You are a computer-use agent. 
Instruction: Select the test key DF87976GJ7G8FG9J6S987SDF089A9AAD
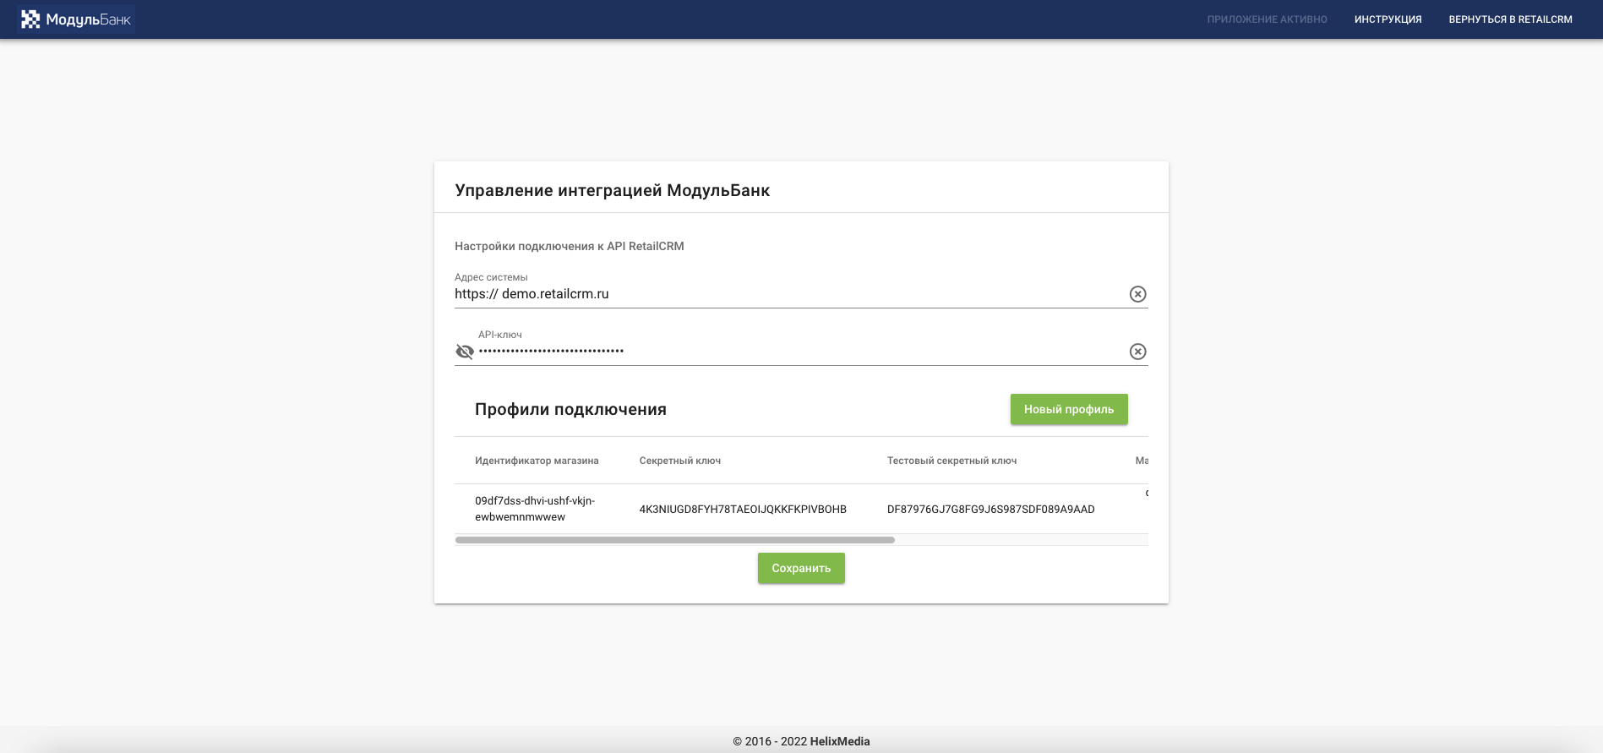tap(991, 510)
